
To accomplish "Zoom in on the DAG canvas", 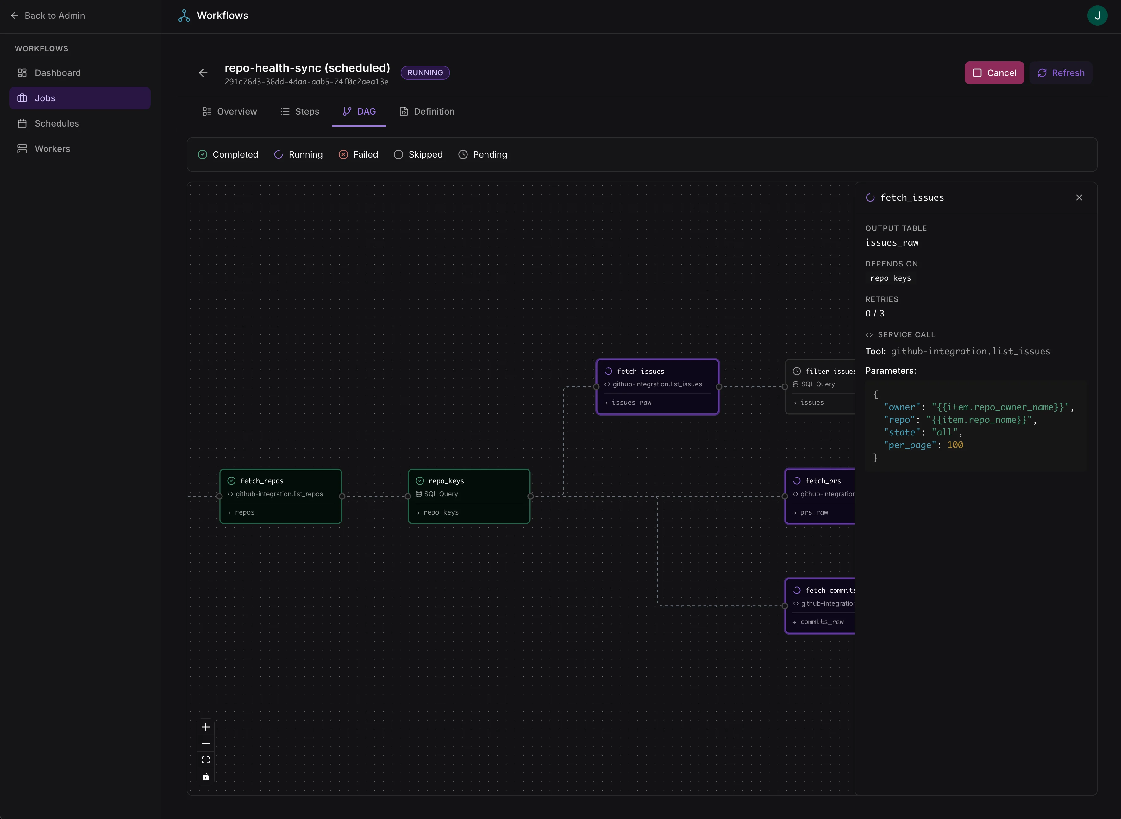I will (x=206, y=727).
